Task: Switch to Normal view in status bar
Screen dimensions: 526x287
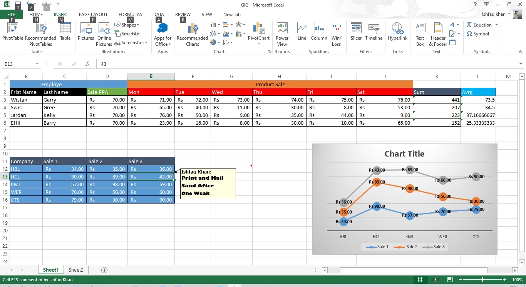Action: coord(421,280)
